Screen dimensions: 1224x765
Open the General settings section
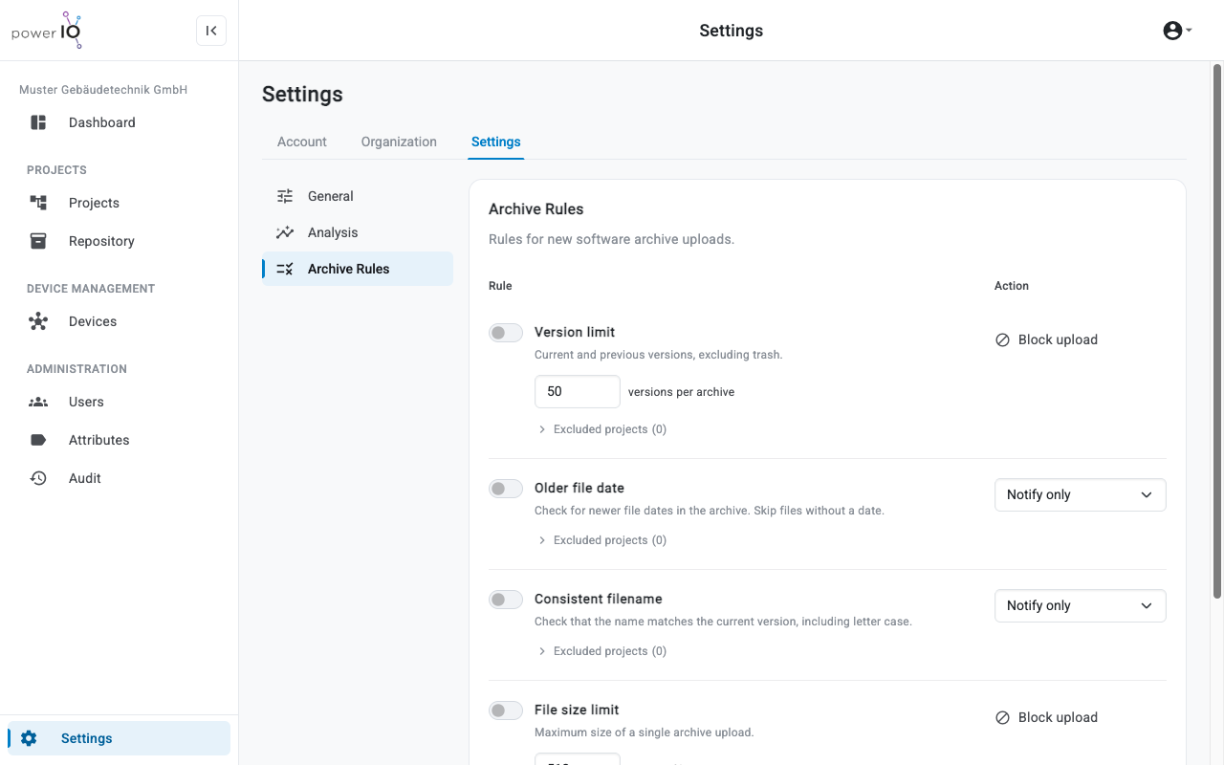click(358, 196)
